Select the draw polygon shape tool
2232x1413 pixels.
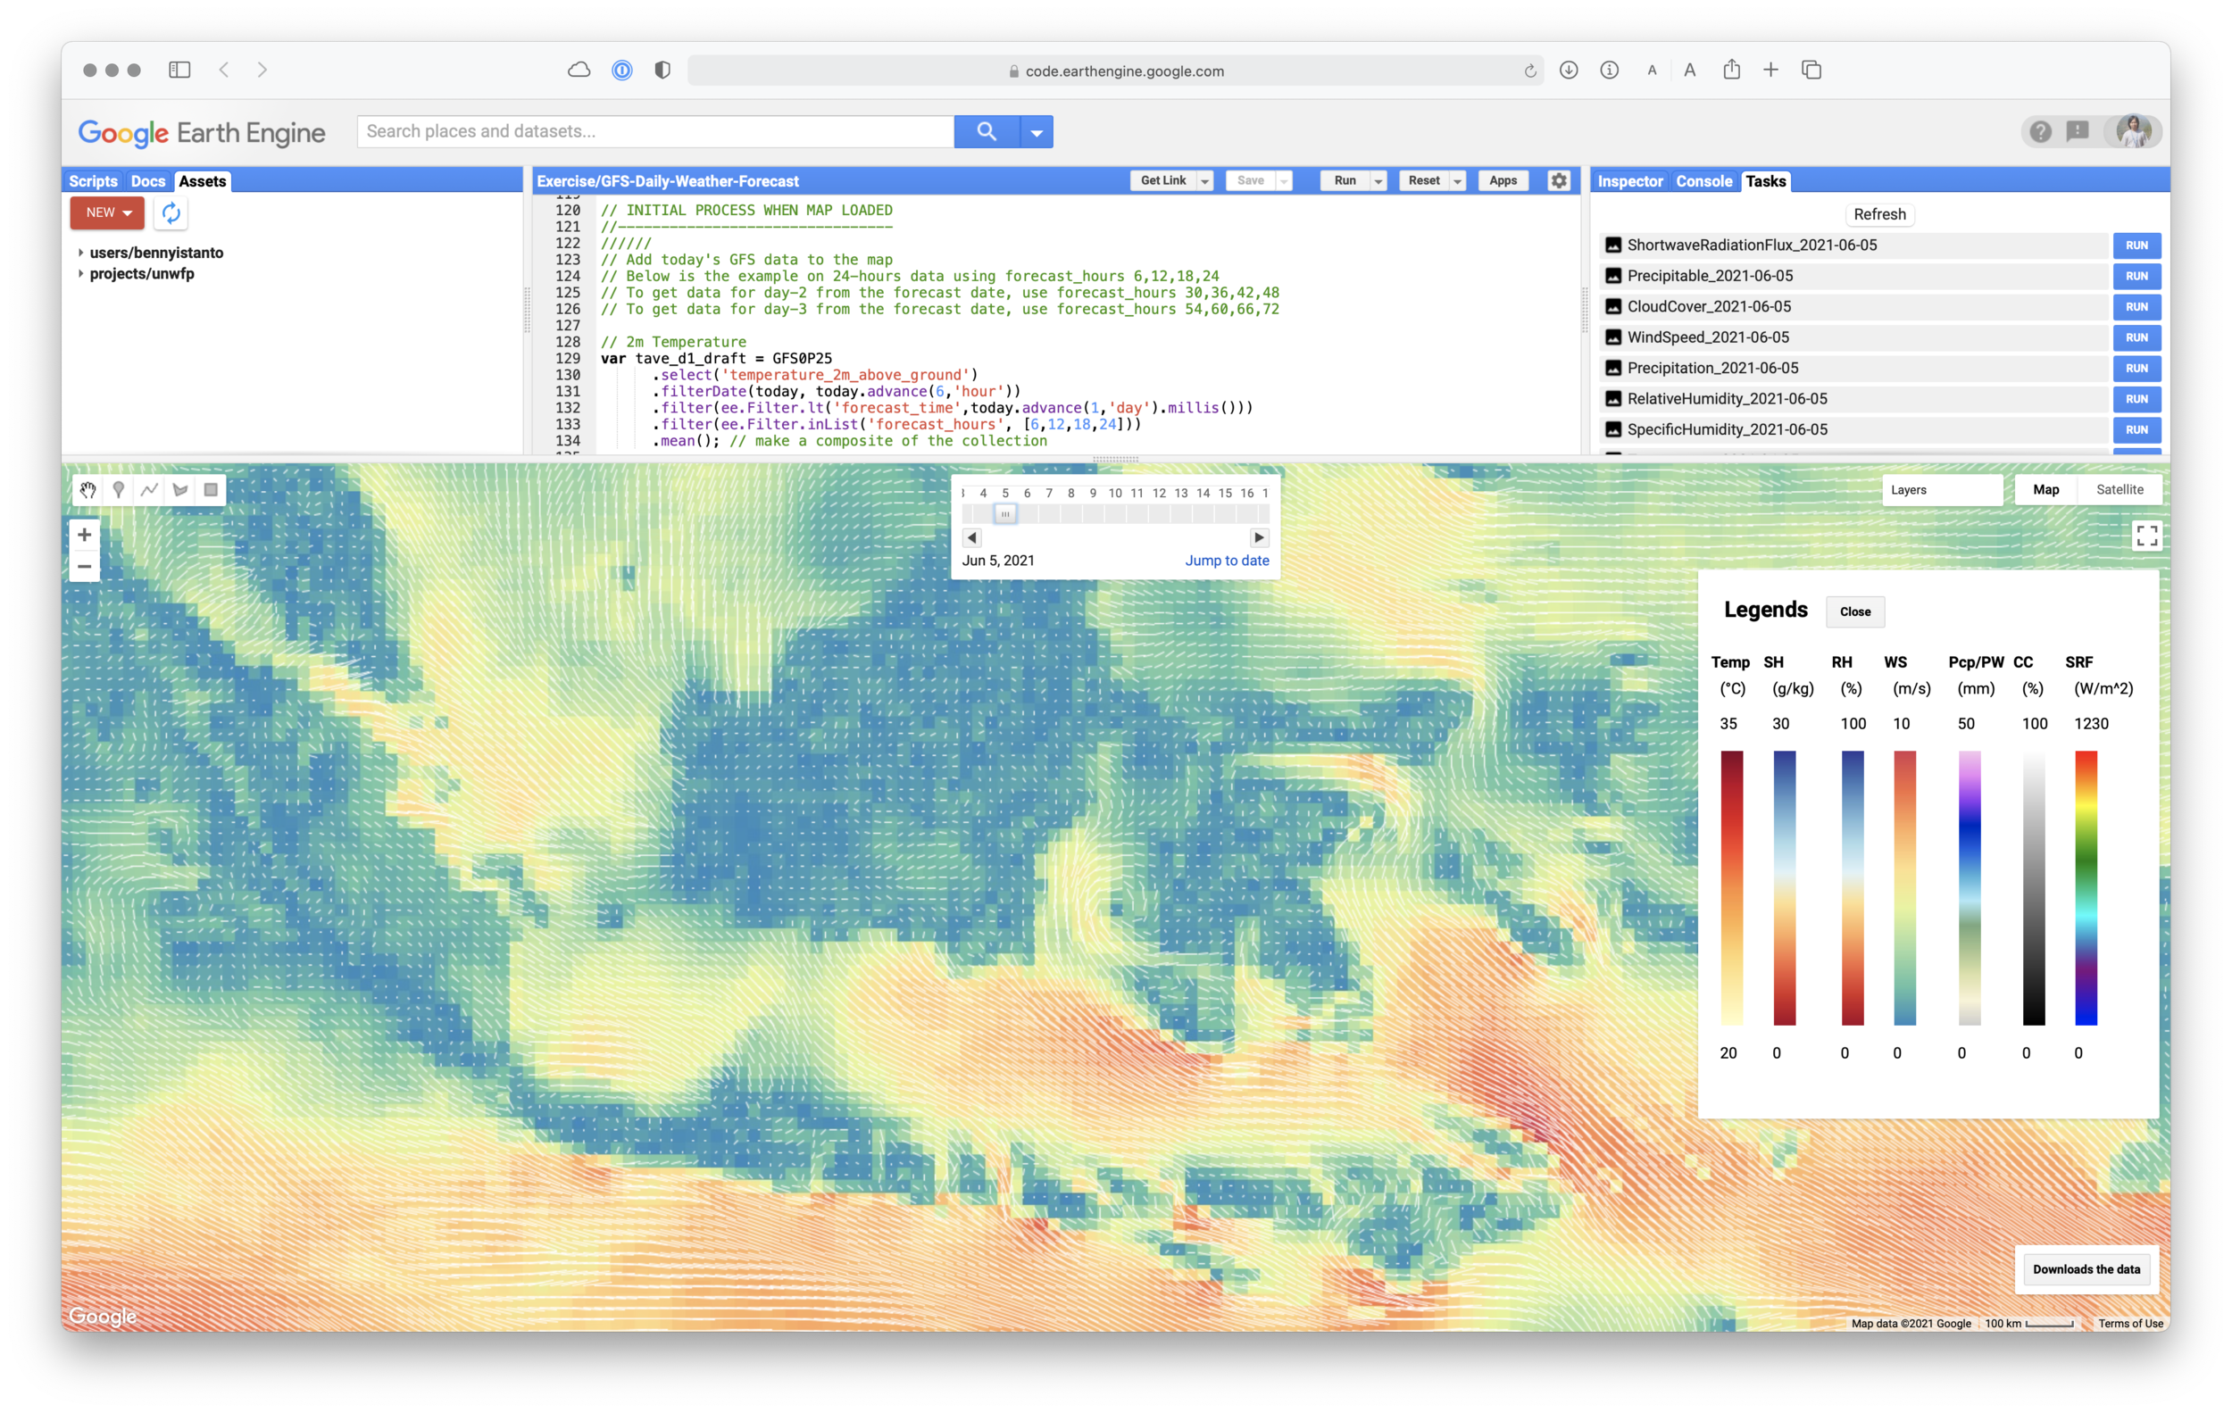tap(179, 490)
